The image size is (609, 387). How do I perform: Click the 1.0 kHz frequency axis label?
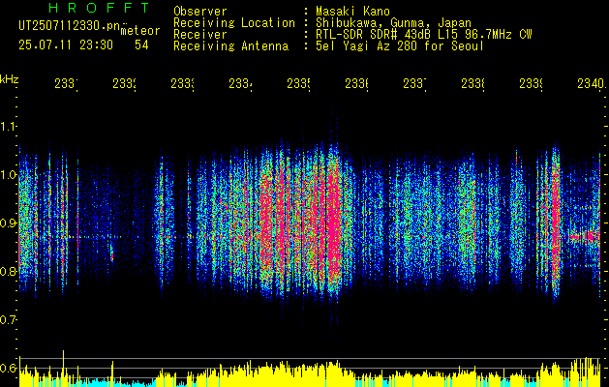(8, 175)
